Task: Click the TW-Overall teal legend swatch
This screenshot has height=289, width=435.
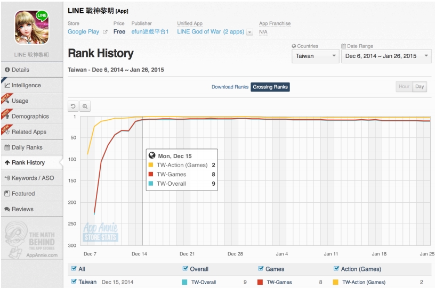Action: click(184, 282)
